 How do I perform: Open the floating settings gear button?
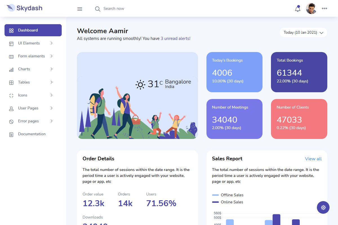pos(323,208)
